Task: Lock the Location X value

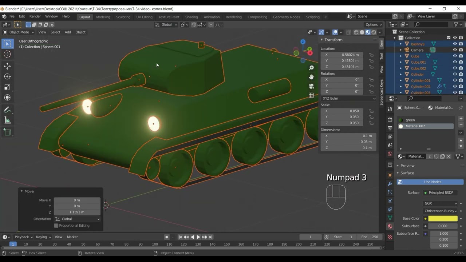Action: click(371, 55)
